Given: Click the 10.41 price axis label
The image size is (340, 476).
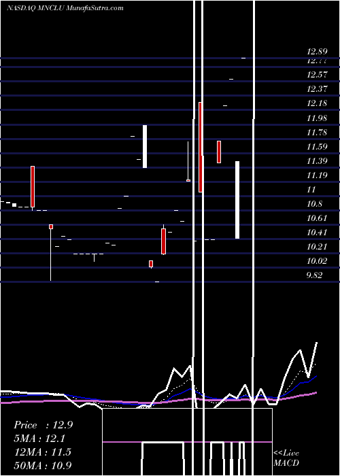Looking at the screenshot, I should [317, 233].
